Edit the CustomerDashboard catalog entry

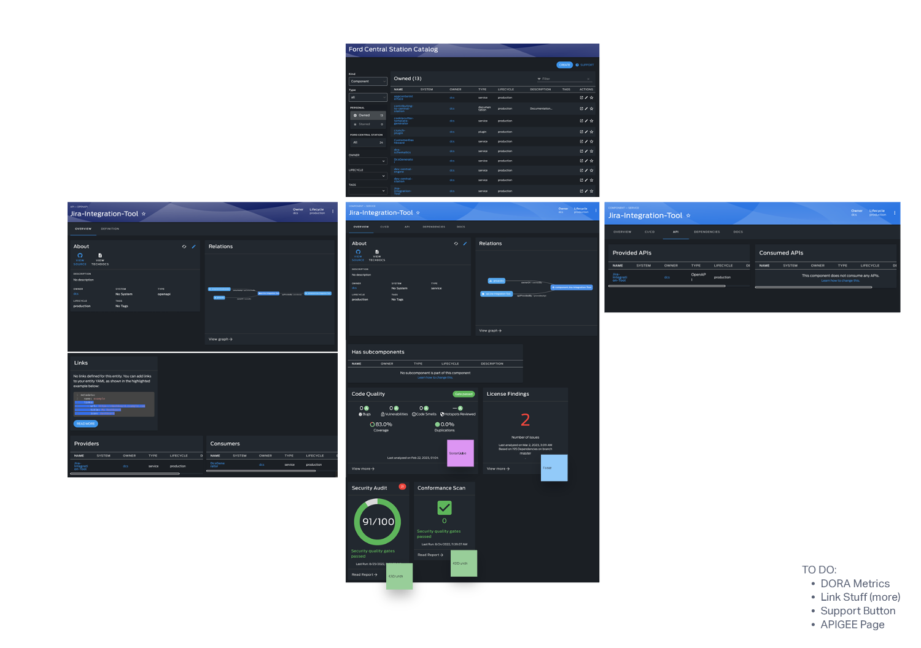pyautogui.click(x=586, y=141)
